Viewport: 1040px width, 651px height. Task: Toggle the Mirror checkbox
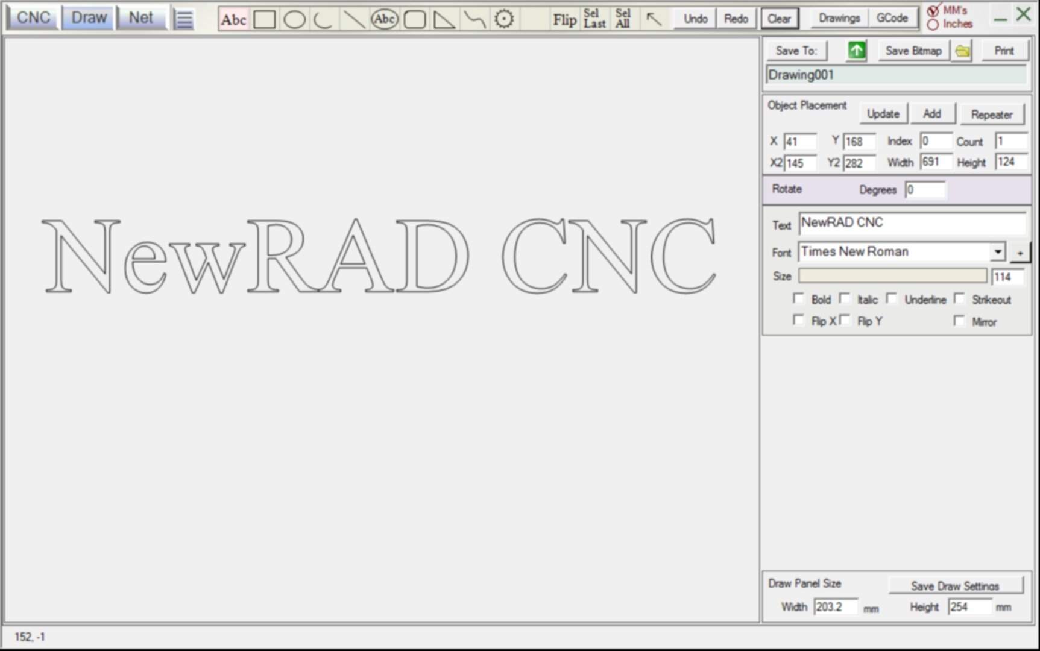pyautogui.click(x=959, y=320)
